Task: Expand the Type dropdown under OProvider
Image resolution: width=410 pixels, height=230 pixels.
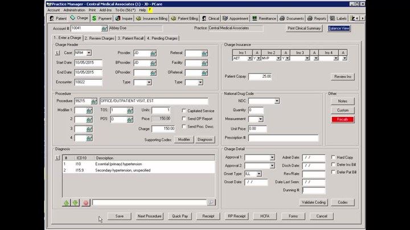Action: (149, 82)
